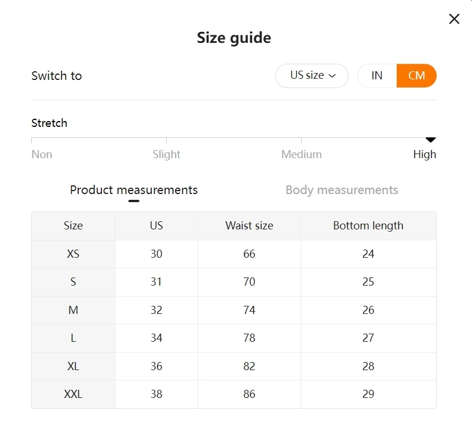Click the High stretch slider marker
472x424 pixels.
[x=430, y=140]
